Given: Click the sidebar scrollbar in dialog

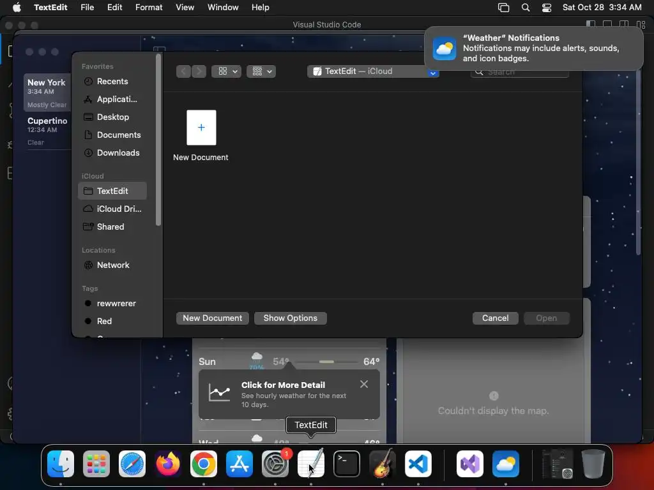Looking at the screenshot, I should 158,140.
